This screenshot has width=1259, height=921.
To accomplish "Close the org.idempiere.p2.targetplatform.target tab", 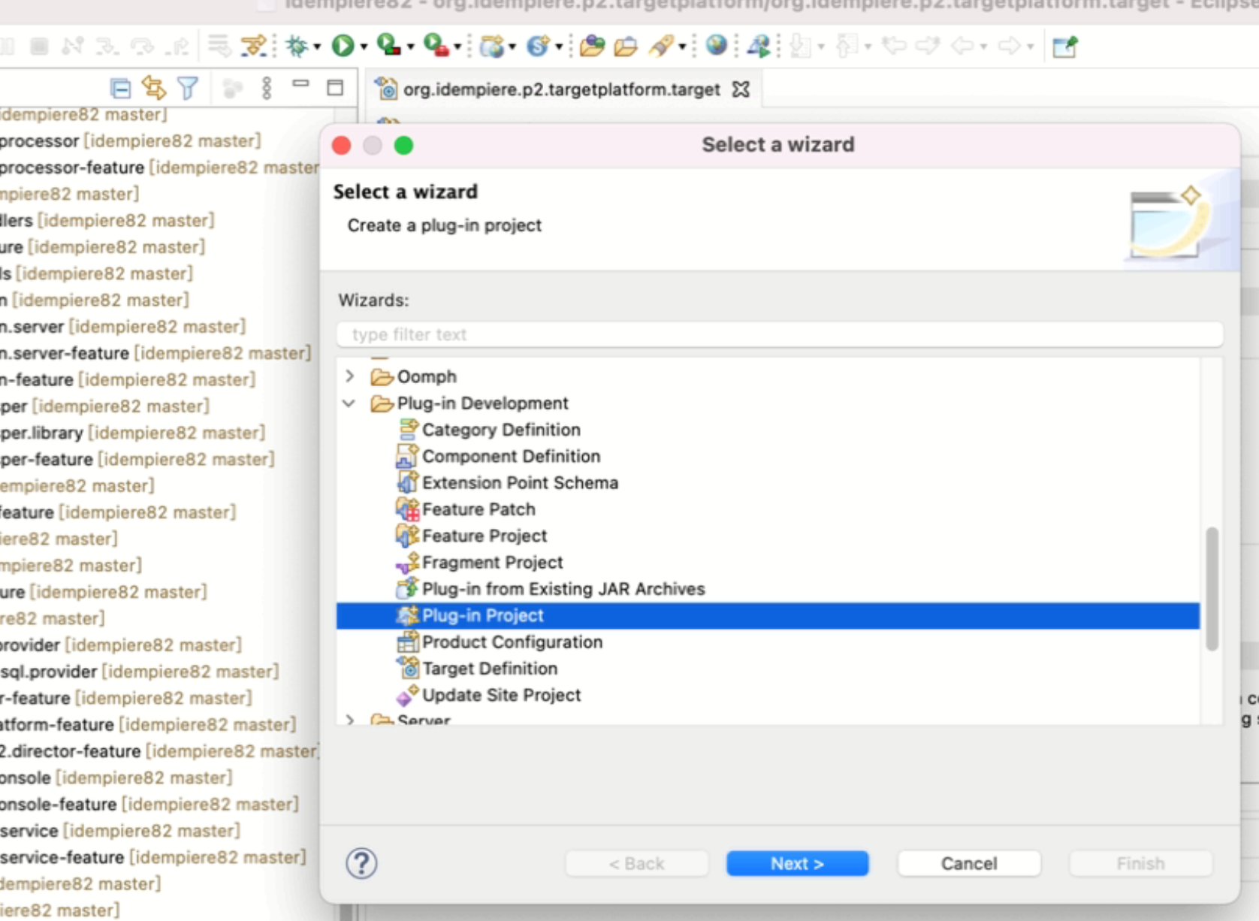I will tap(741, 89).
